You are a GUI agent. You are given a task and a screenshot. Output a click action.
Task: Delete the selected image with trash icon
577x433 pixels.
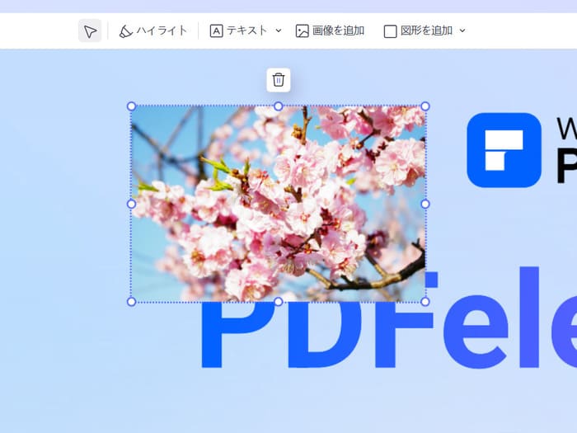279,80
